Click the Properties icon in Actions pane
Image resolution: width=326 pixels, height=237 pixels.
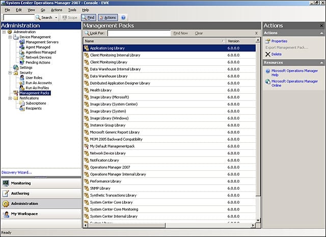267,41
